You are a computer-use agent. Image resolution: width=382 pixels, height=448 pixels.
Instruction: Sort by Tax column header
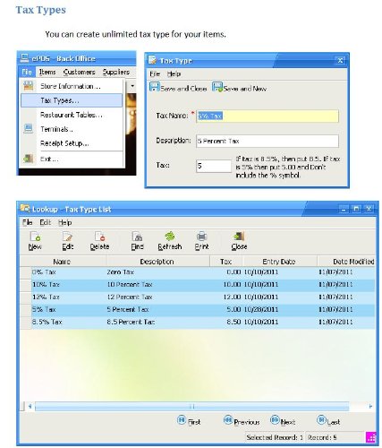[226, 262]
